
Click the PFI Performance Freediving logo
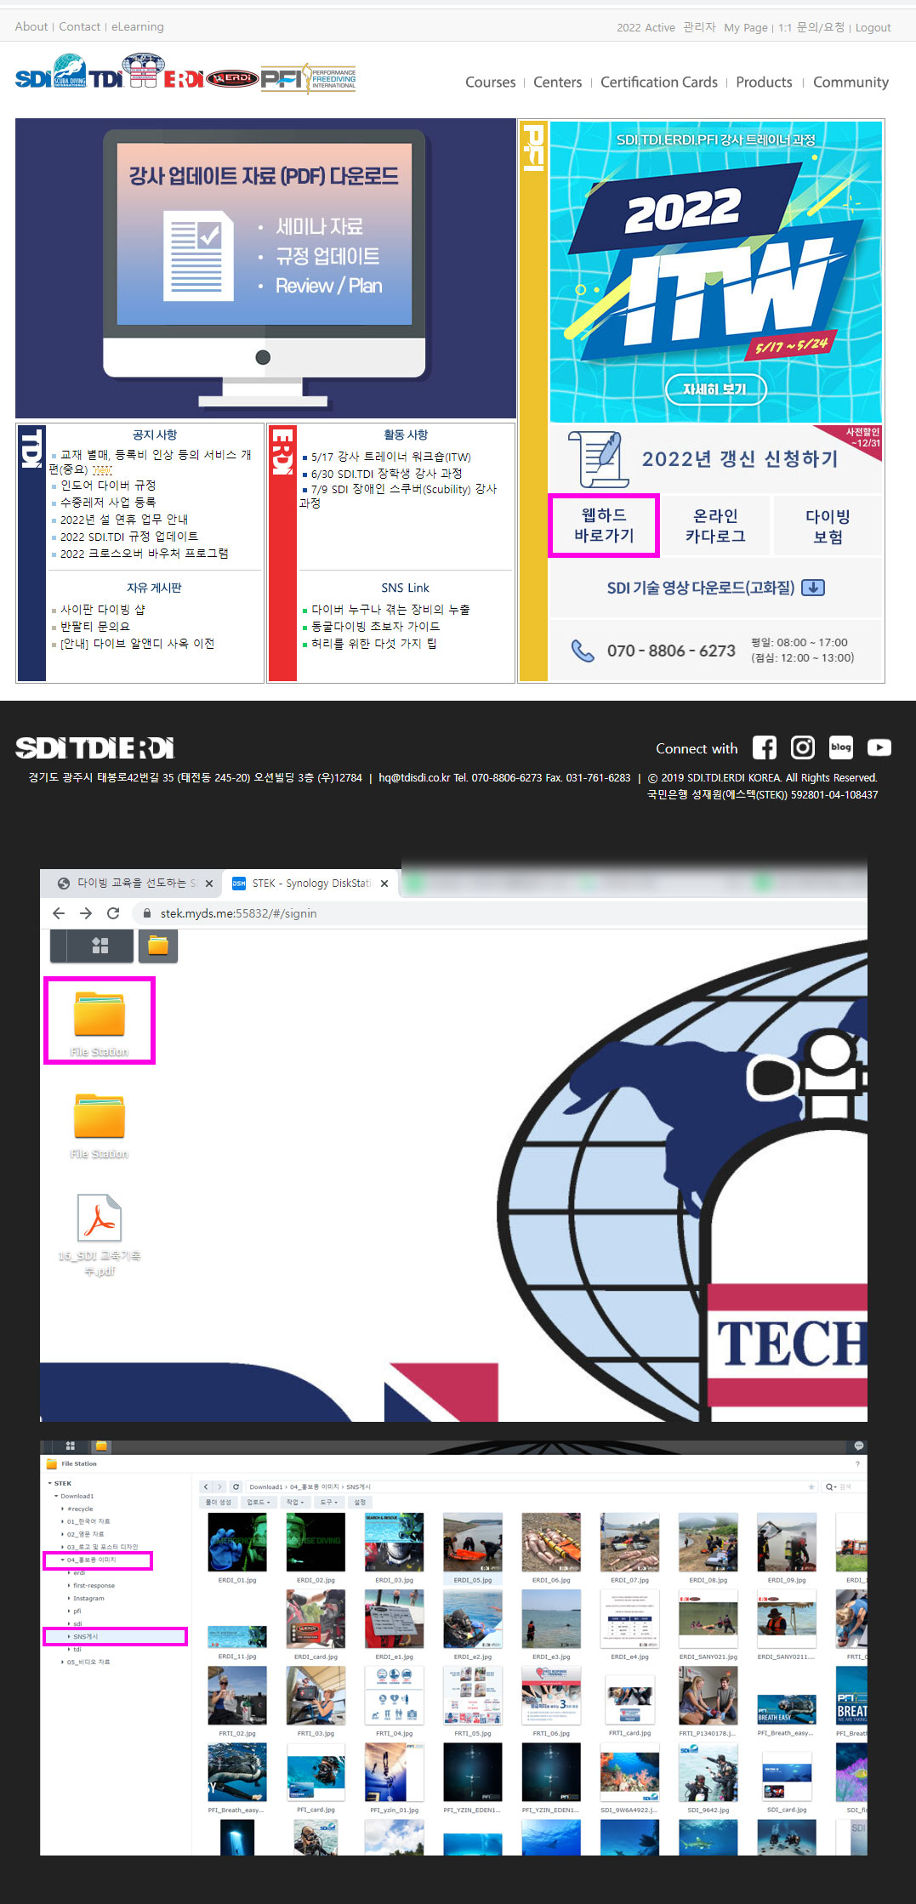tap(308, 79)
